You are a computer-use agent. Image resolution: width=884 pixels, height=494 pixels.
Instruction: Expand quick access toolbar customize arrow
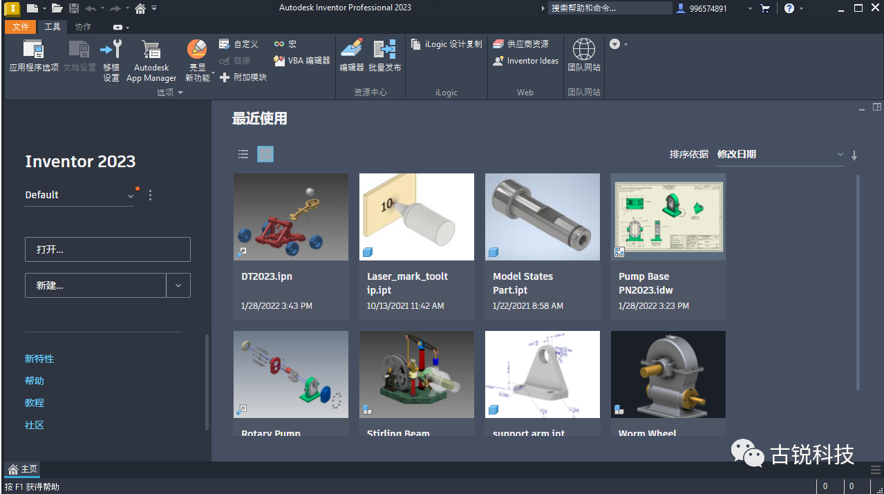tap(154, 8)
